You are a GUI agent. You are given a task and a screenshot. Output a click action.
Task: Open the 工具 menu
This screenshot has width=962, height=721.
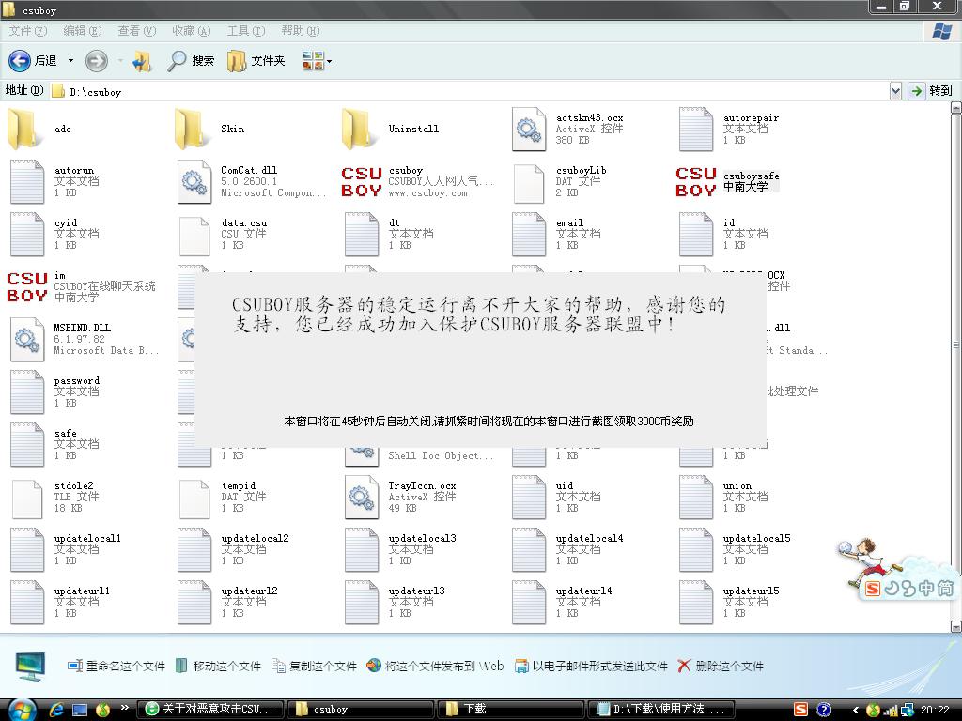pyautogui.click(x=246, y=31)
